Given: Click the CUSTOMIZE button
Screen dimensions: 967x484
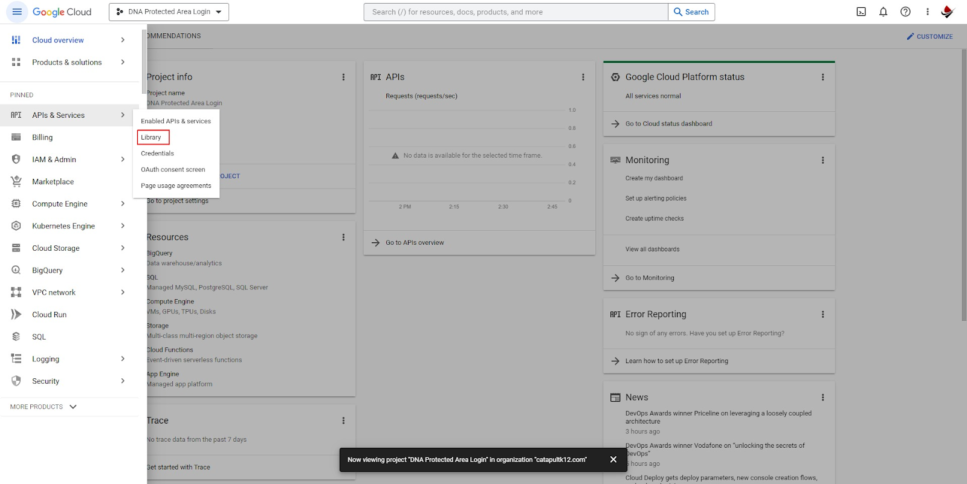Looking at the screenshot, I should click(930, 37).
